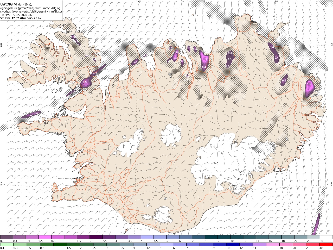333x250 pixels.
Task: Pick the darkest purple 2–2.5 swatch, top legend
Action: (96, 237)
